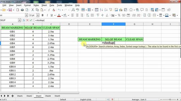Click the font color red A swatch
Screen dimensions: 181x101
pos(59,15)
